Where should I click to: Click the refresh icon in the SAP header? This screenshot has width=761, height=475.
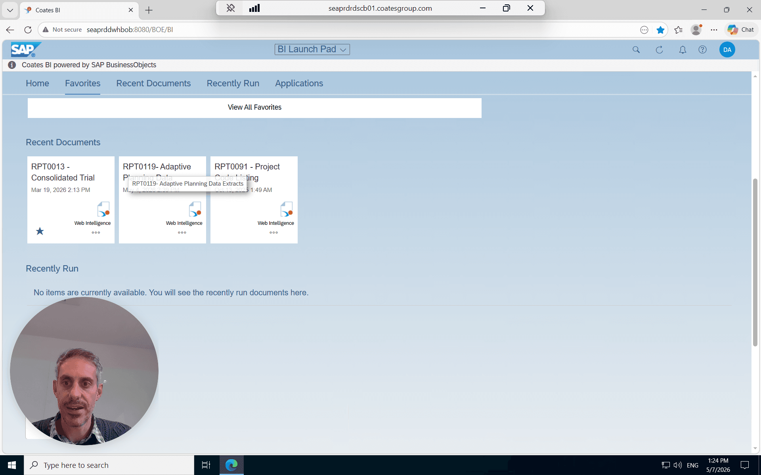tap(659, 49)
